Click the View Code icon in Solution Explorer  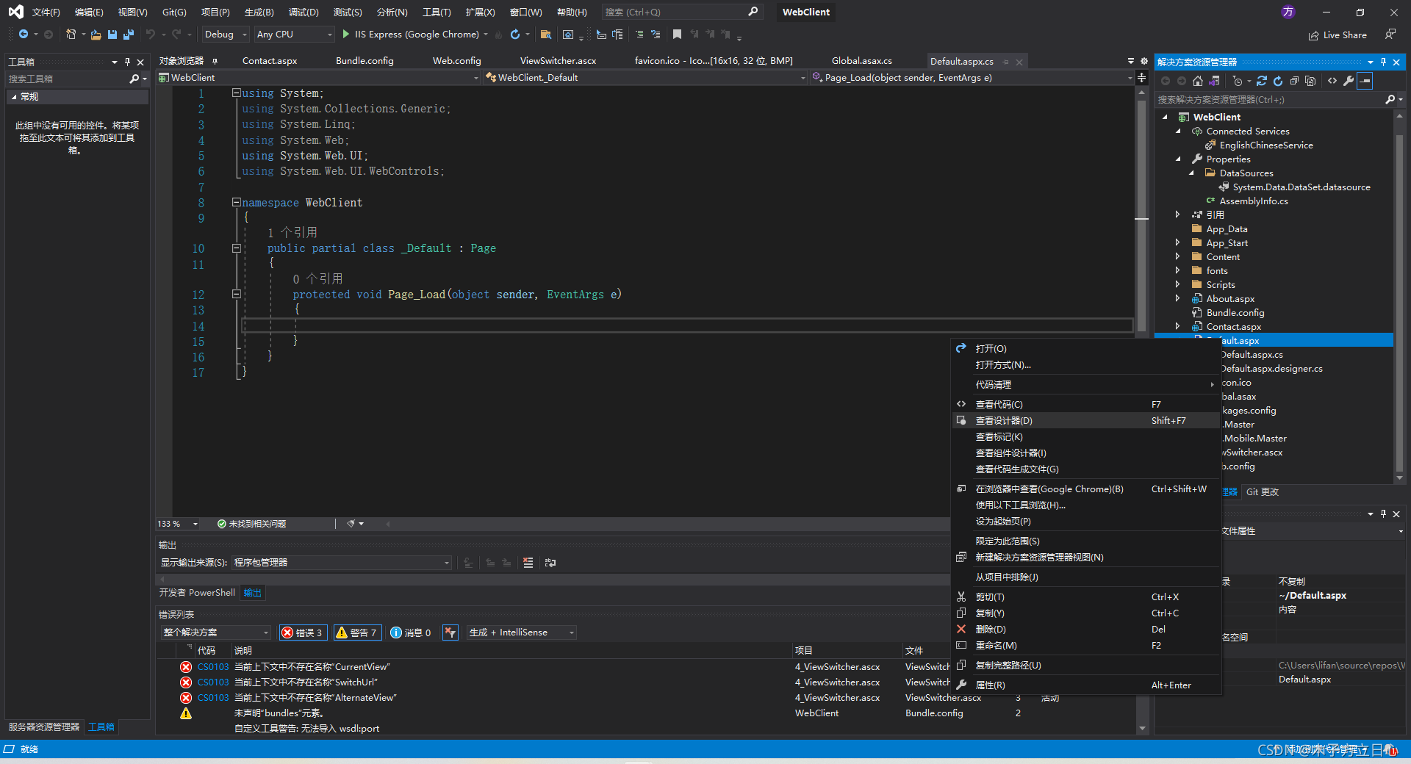coord(1332,81)
